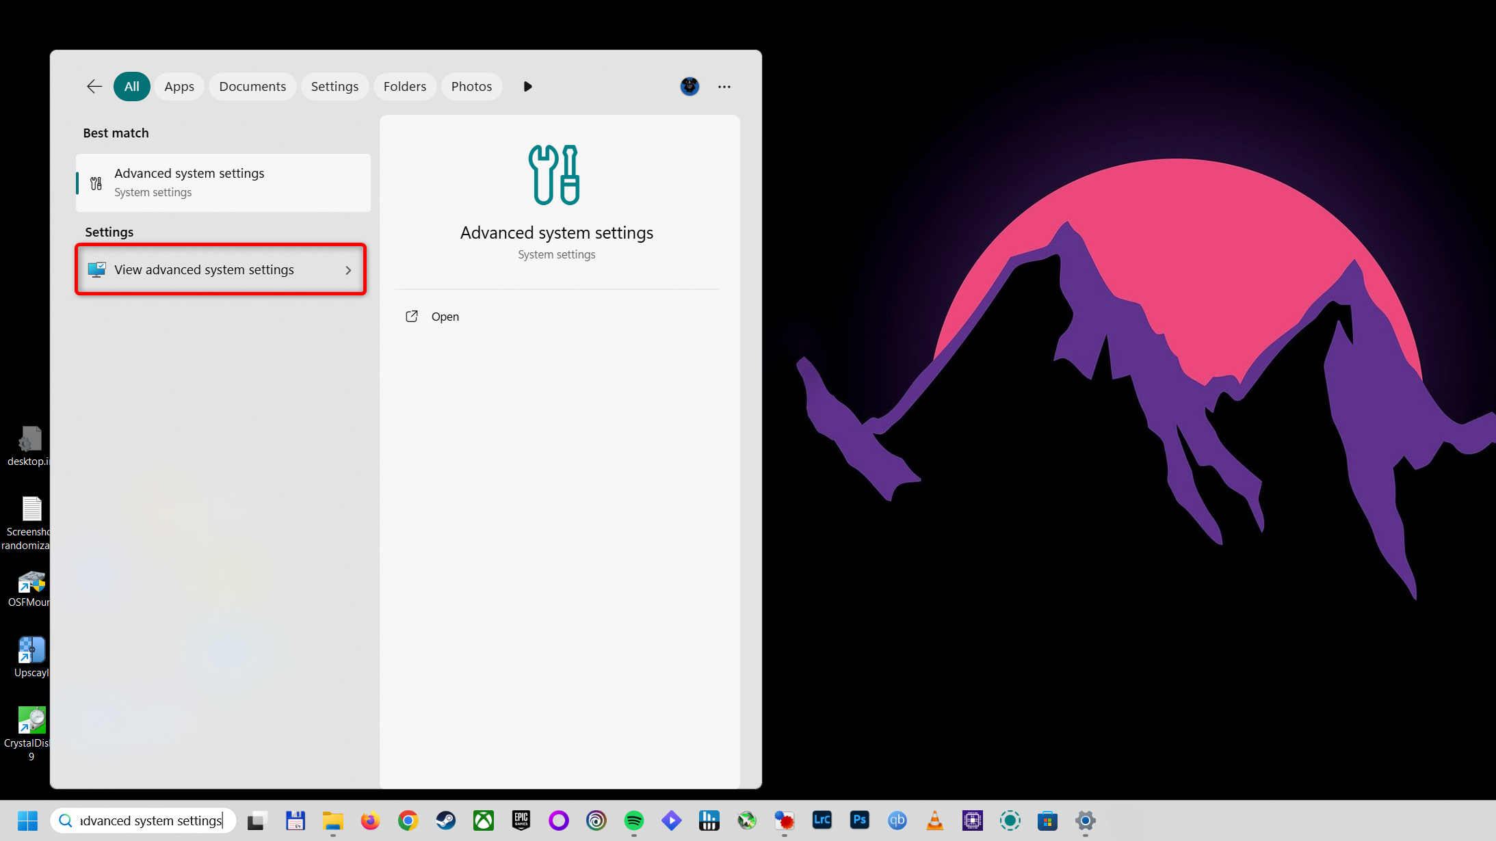Click the Open external-link icon
1496x841 pixels.
point(412,316)
